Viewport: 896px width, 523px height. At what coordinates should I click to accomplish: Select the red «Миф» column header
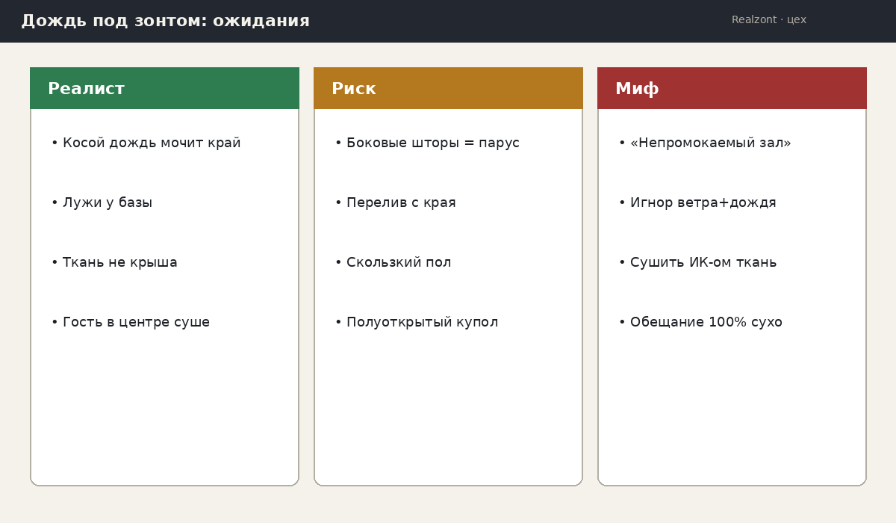pos(732,88)
